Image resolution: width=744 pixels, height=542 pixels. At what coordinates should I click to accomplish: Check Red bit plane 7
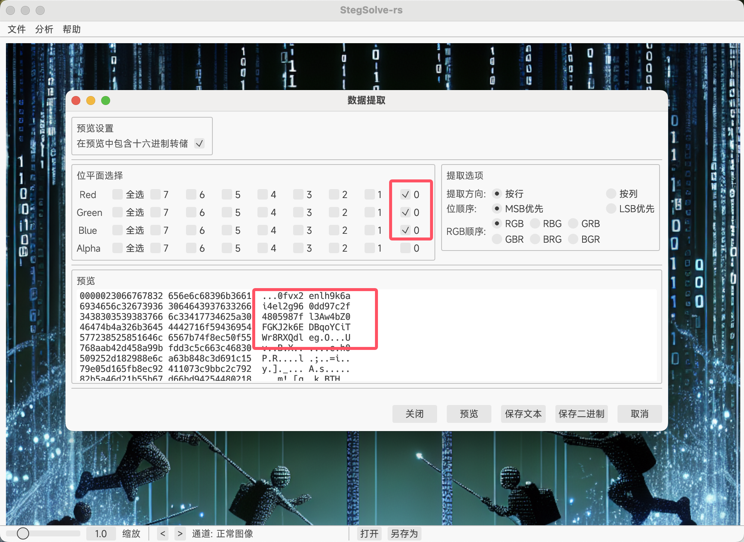(x=155, y=194)
